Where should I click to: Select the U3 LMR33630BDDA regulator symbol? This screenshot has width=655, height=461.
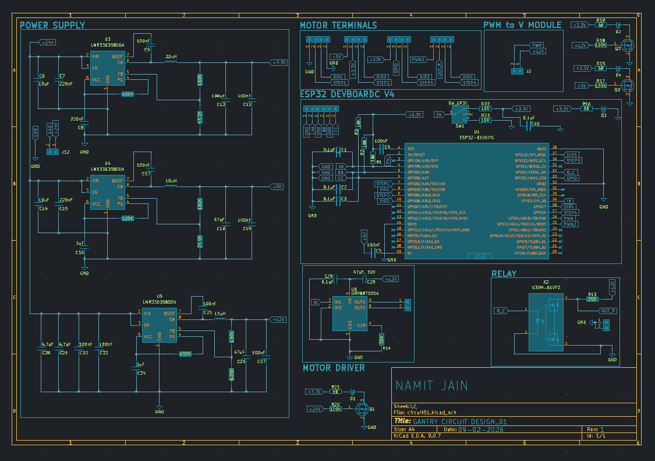(x=107, y=68)
